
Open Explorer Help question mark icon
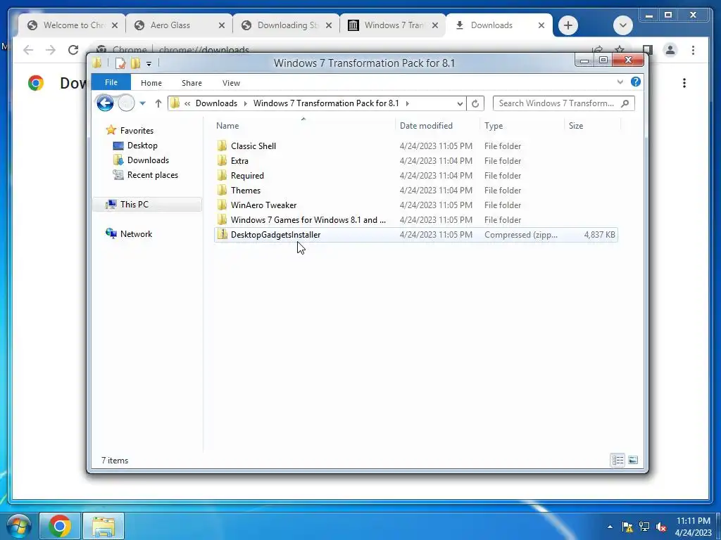click(636, 82)
